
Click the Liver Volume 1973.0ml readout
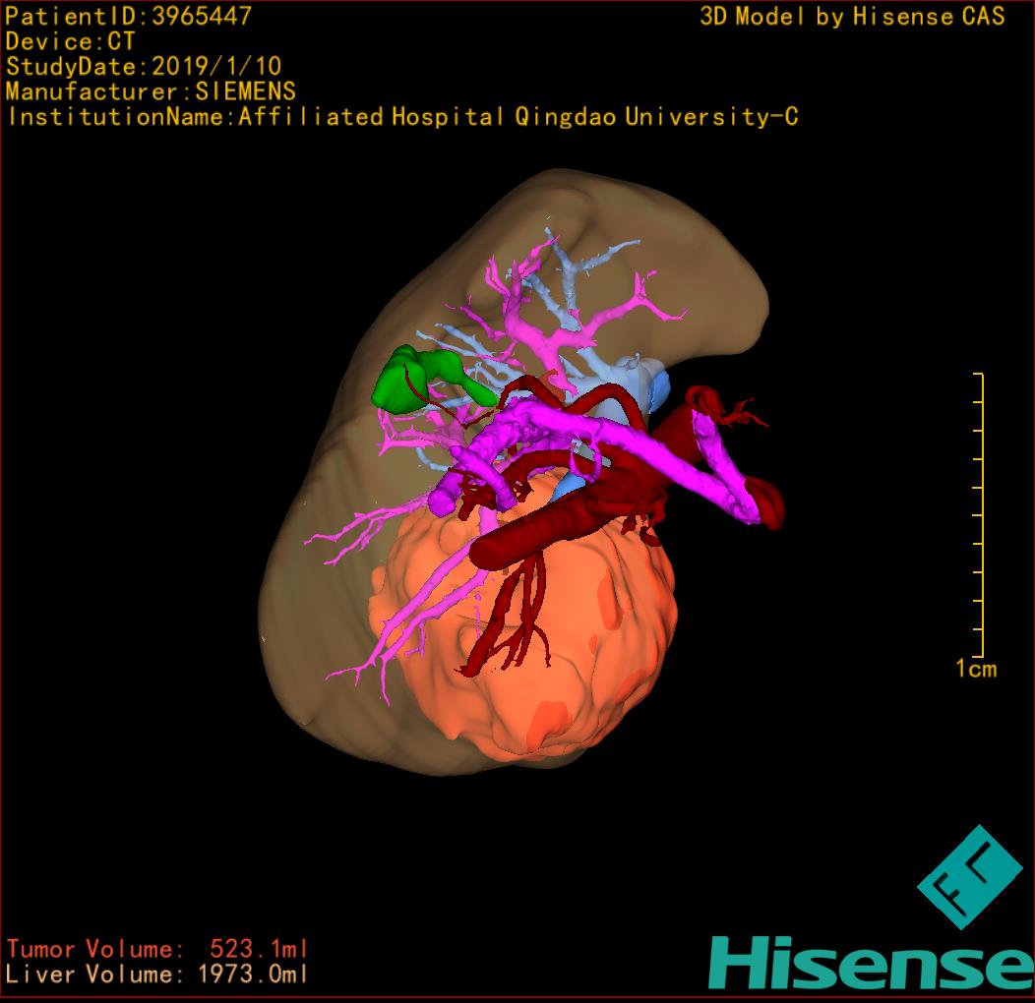(157, 974)
